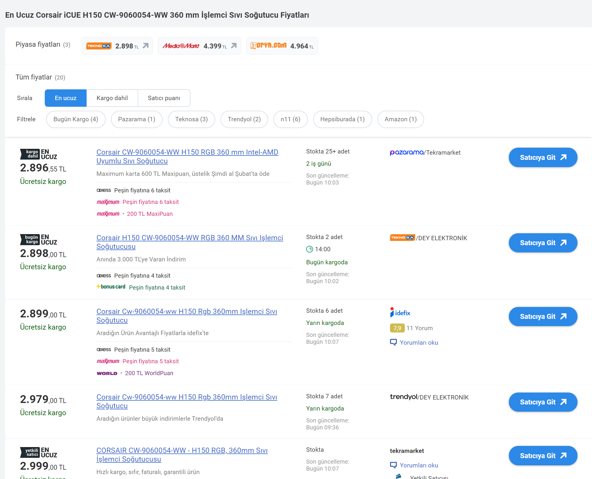
Task: Click the trendyol seller logo
Action: pyautogui.click(x=403, y=397)
